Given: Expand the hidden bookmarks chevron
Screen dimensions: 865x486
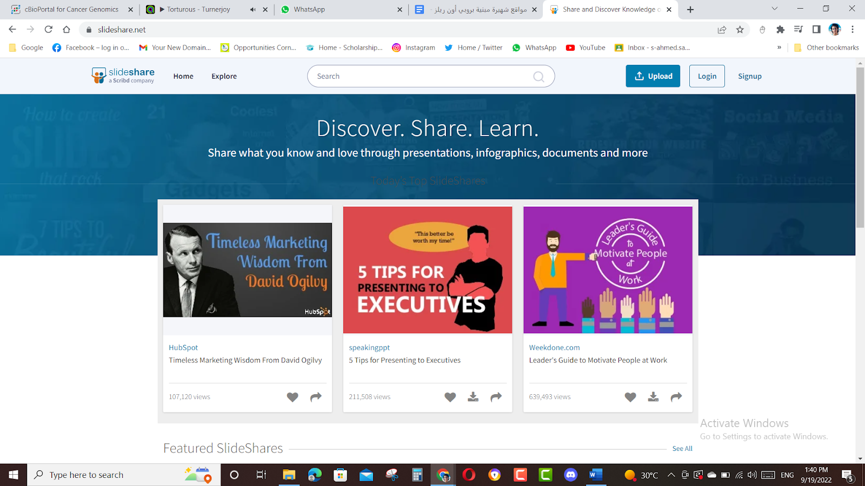Looking at the screenshot, I should point(779,48).
